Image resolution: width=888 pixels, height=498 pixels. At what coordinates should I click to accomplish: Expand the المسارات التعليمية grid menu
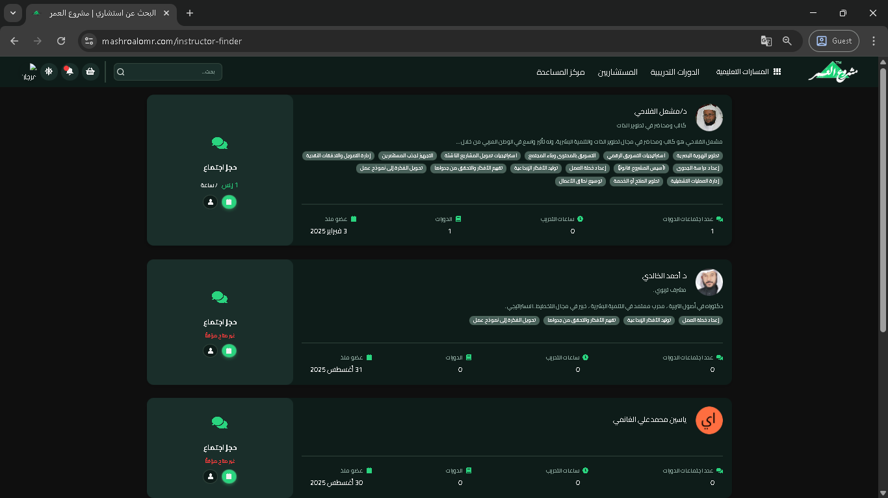click(x=748, y=72)
